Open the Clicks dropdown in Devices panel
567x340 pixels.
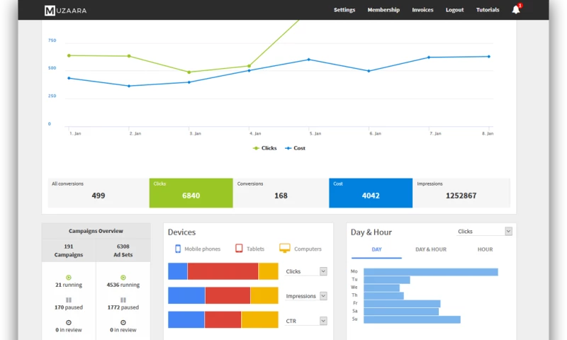[x=306, y=271]
